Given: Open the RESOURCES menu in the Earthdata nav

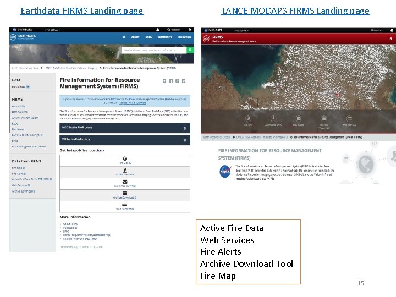Looking at the screenshot, I should 184,37.
